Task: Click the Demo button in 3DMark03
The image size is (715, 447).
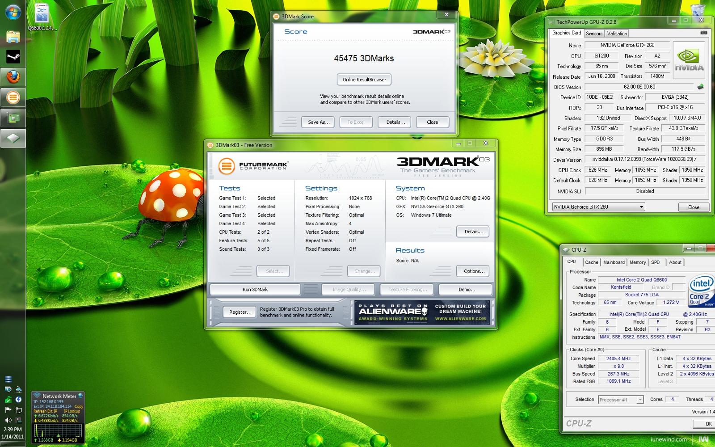Action: (466, 290)
